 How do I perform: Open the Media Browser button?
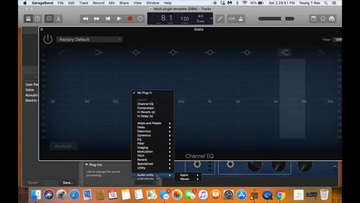(332, 19)
